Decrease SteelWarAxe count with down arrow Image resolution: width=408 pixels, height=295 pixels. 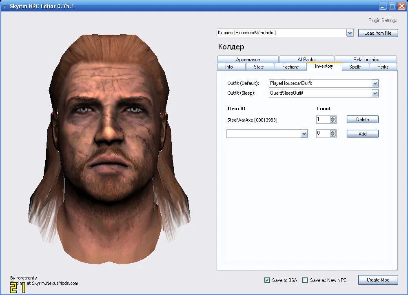[333, 121]
